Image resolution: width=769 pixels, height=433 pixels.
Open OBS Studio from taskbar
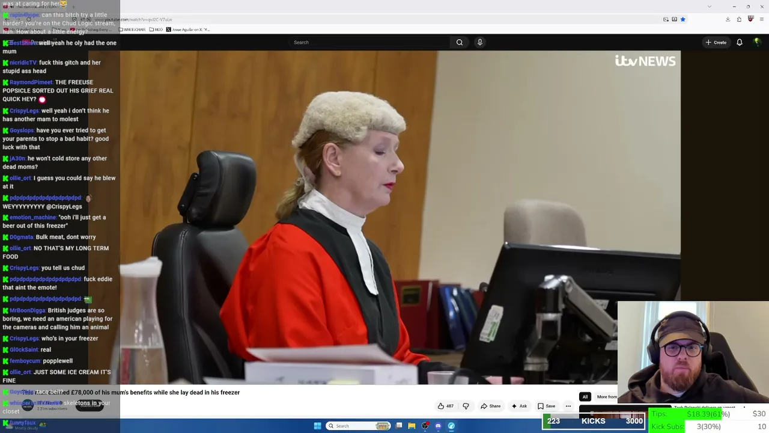(x=425, y=426)
